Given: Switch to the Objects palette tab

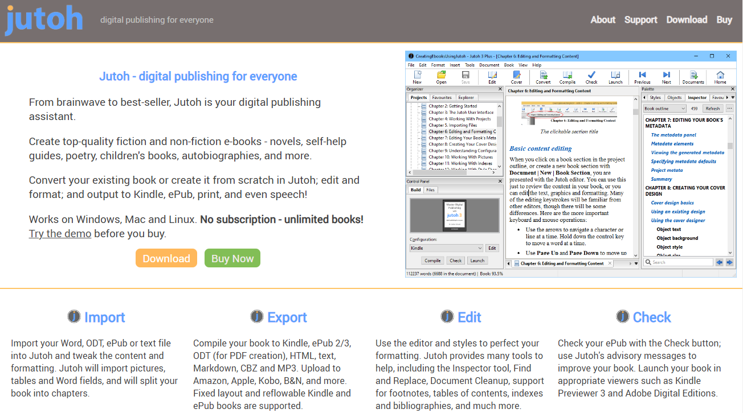Looking at the screenshot, I should click(x=675, y=98).
